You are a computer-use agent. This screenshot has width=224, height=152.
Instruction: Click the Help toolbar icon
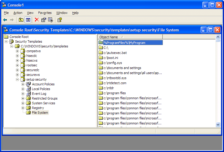[60, 20]
